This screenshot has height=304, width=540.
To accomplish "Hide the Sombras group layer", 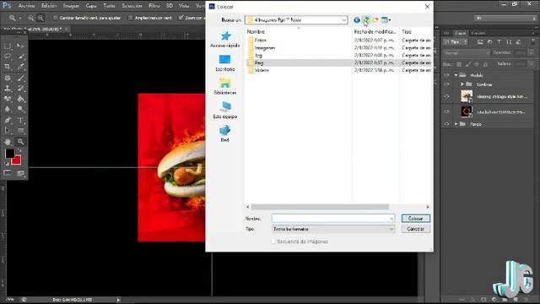I will tap(446, 84).
